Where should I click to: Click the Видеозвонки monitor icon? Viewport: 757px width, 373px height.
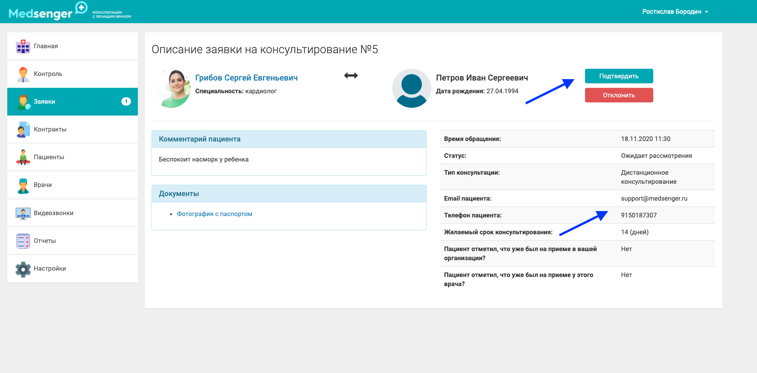coord(23,213)
